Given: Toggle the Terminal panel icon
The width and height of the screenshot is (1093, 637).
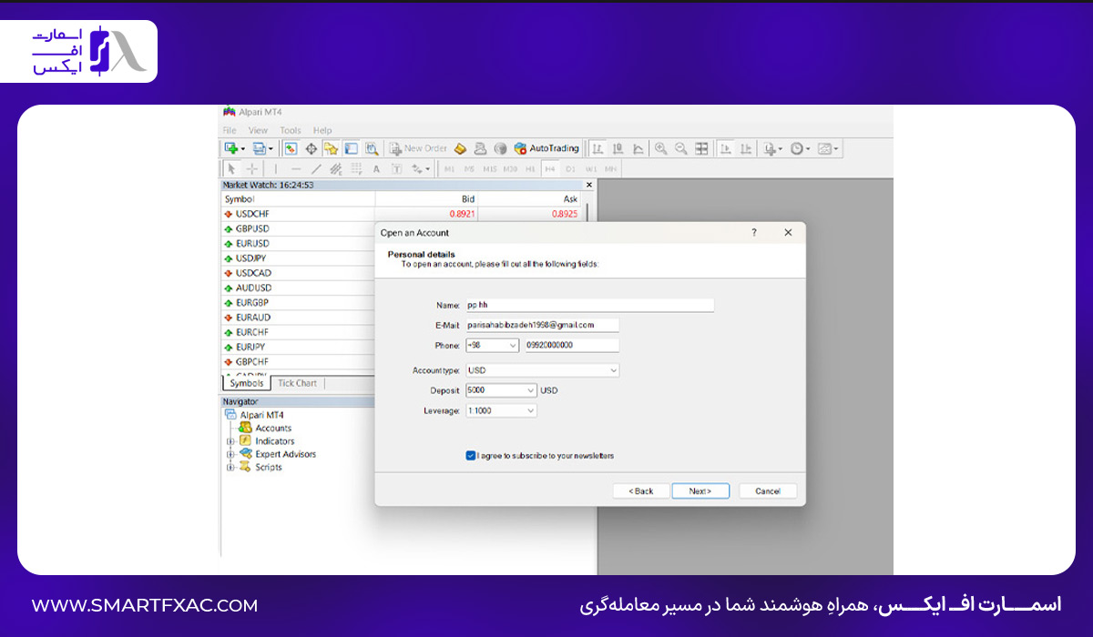Looking at the screenshot, I should (351, 148).
